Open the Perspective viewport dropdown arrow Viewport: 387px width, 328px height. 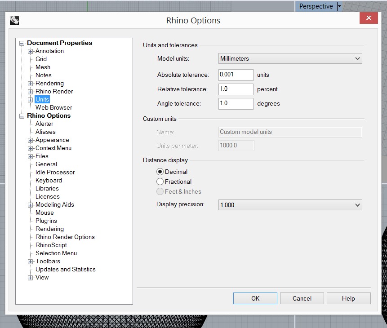point(340,6)
